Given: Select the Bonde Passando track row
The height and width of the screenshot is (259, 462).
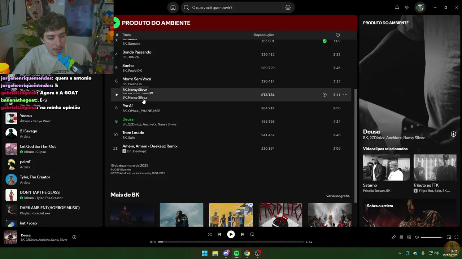Looking at the screenshot, I should click(231, 54).
